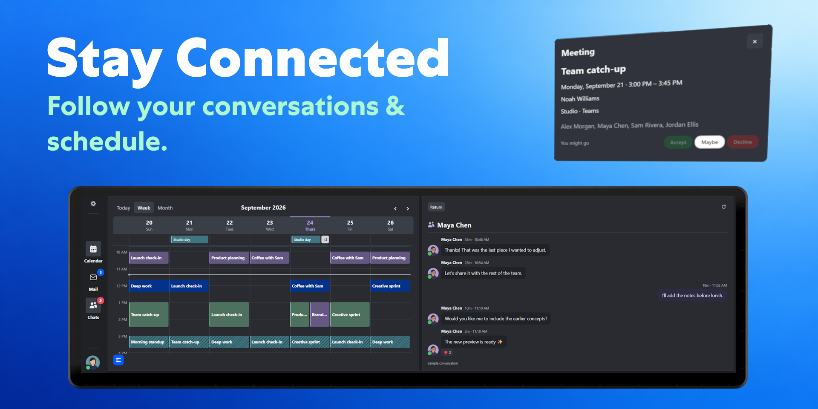This screenshot has width=818, height=409.
Task: Open Morning standup event
Action: (149, 342)
